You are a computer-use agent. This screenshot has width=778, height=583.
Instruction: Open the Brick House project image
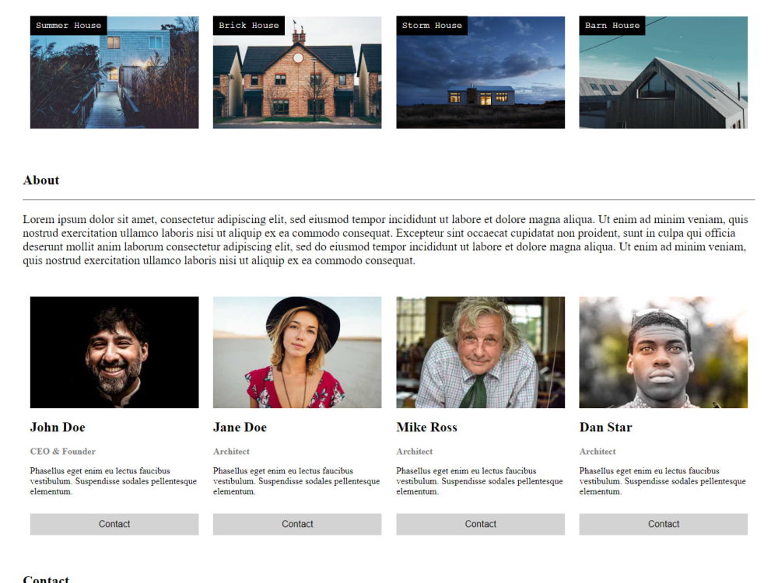point(297,72)
